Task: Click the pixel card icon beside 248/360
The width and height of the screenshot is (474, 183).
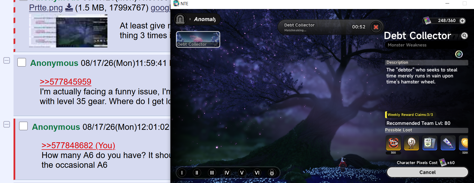Action: (427, 20)
